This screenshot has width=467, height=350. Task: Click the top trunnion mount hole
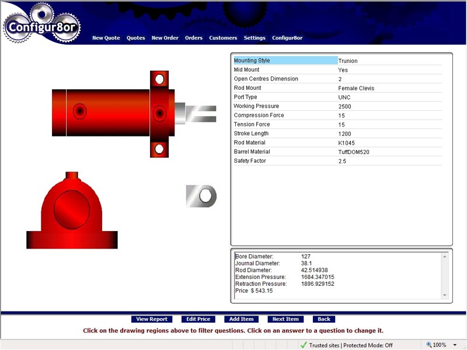159,79
